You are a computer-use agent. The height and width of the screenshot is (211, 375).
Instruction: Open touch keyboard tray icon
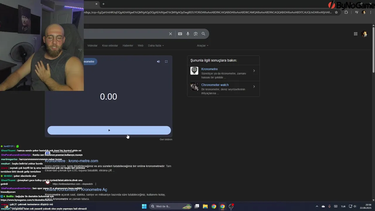point(336,206)
